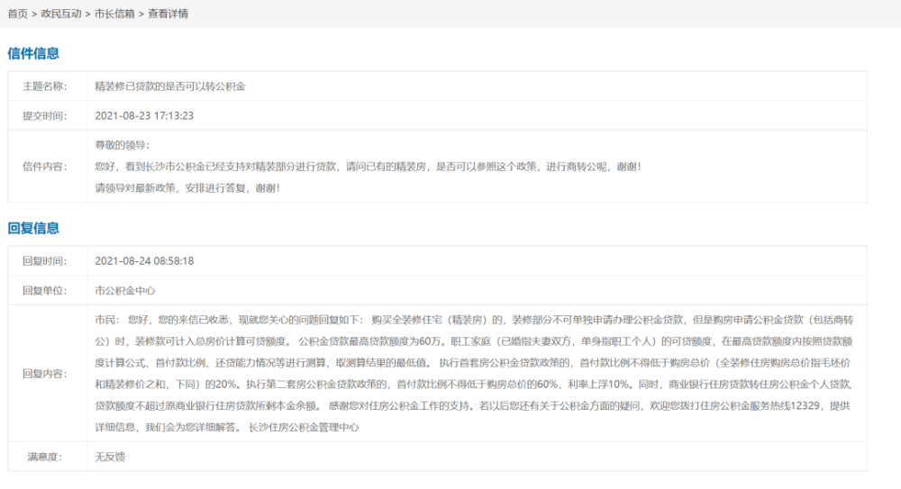Click the line beginning 您好，看到长沙市公积金
Viewport: 901px width, 489px height.
[368, 167]
